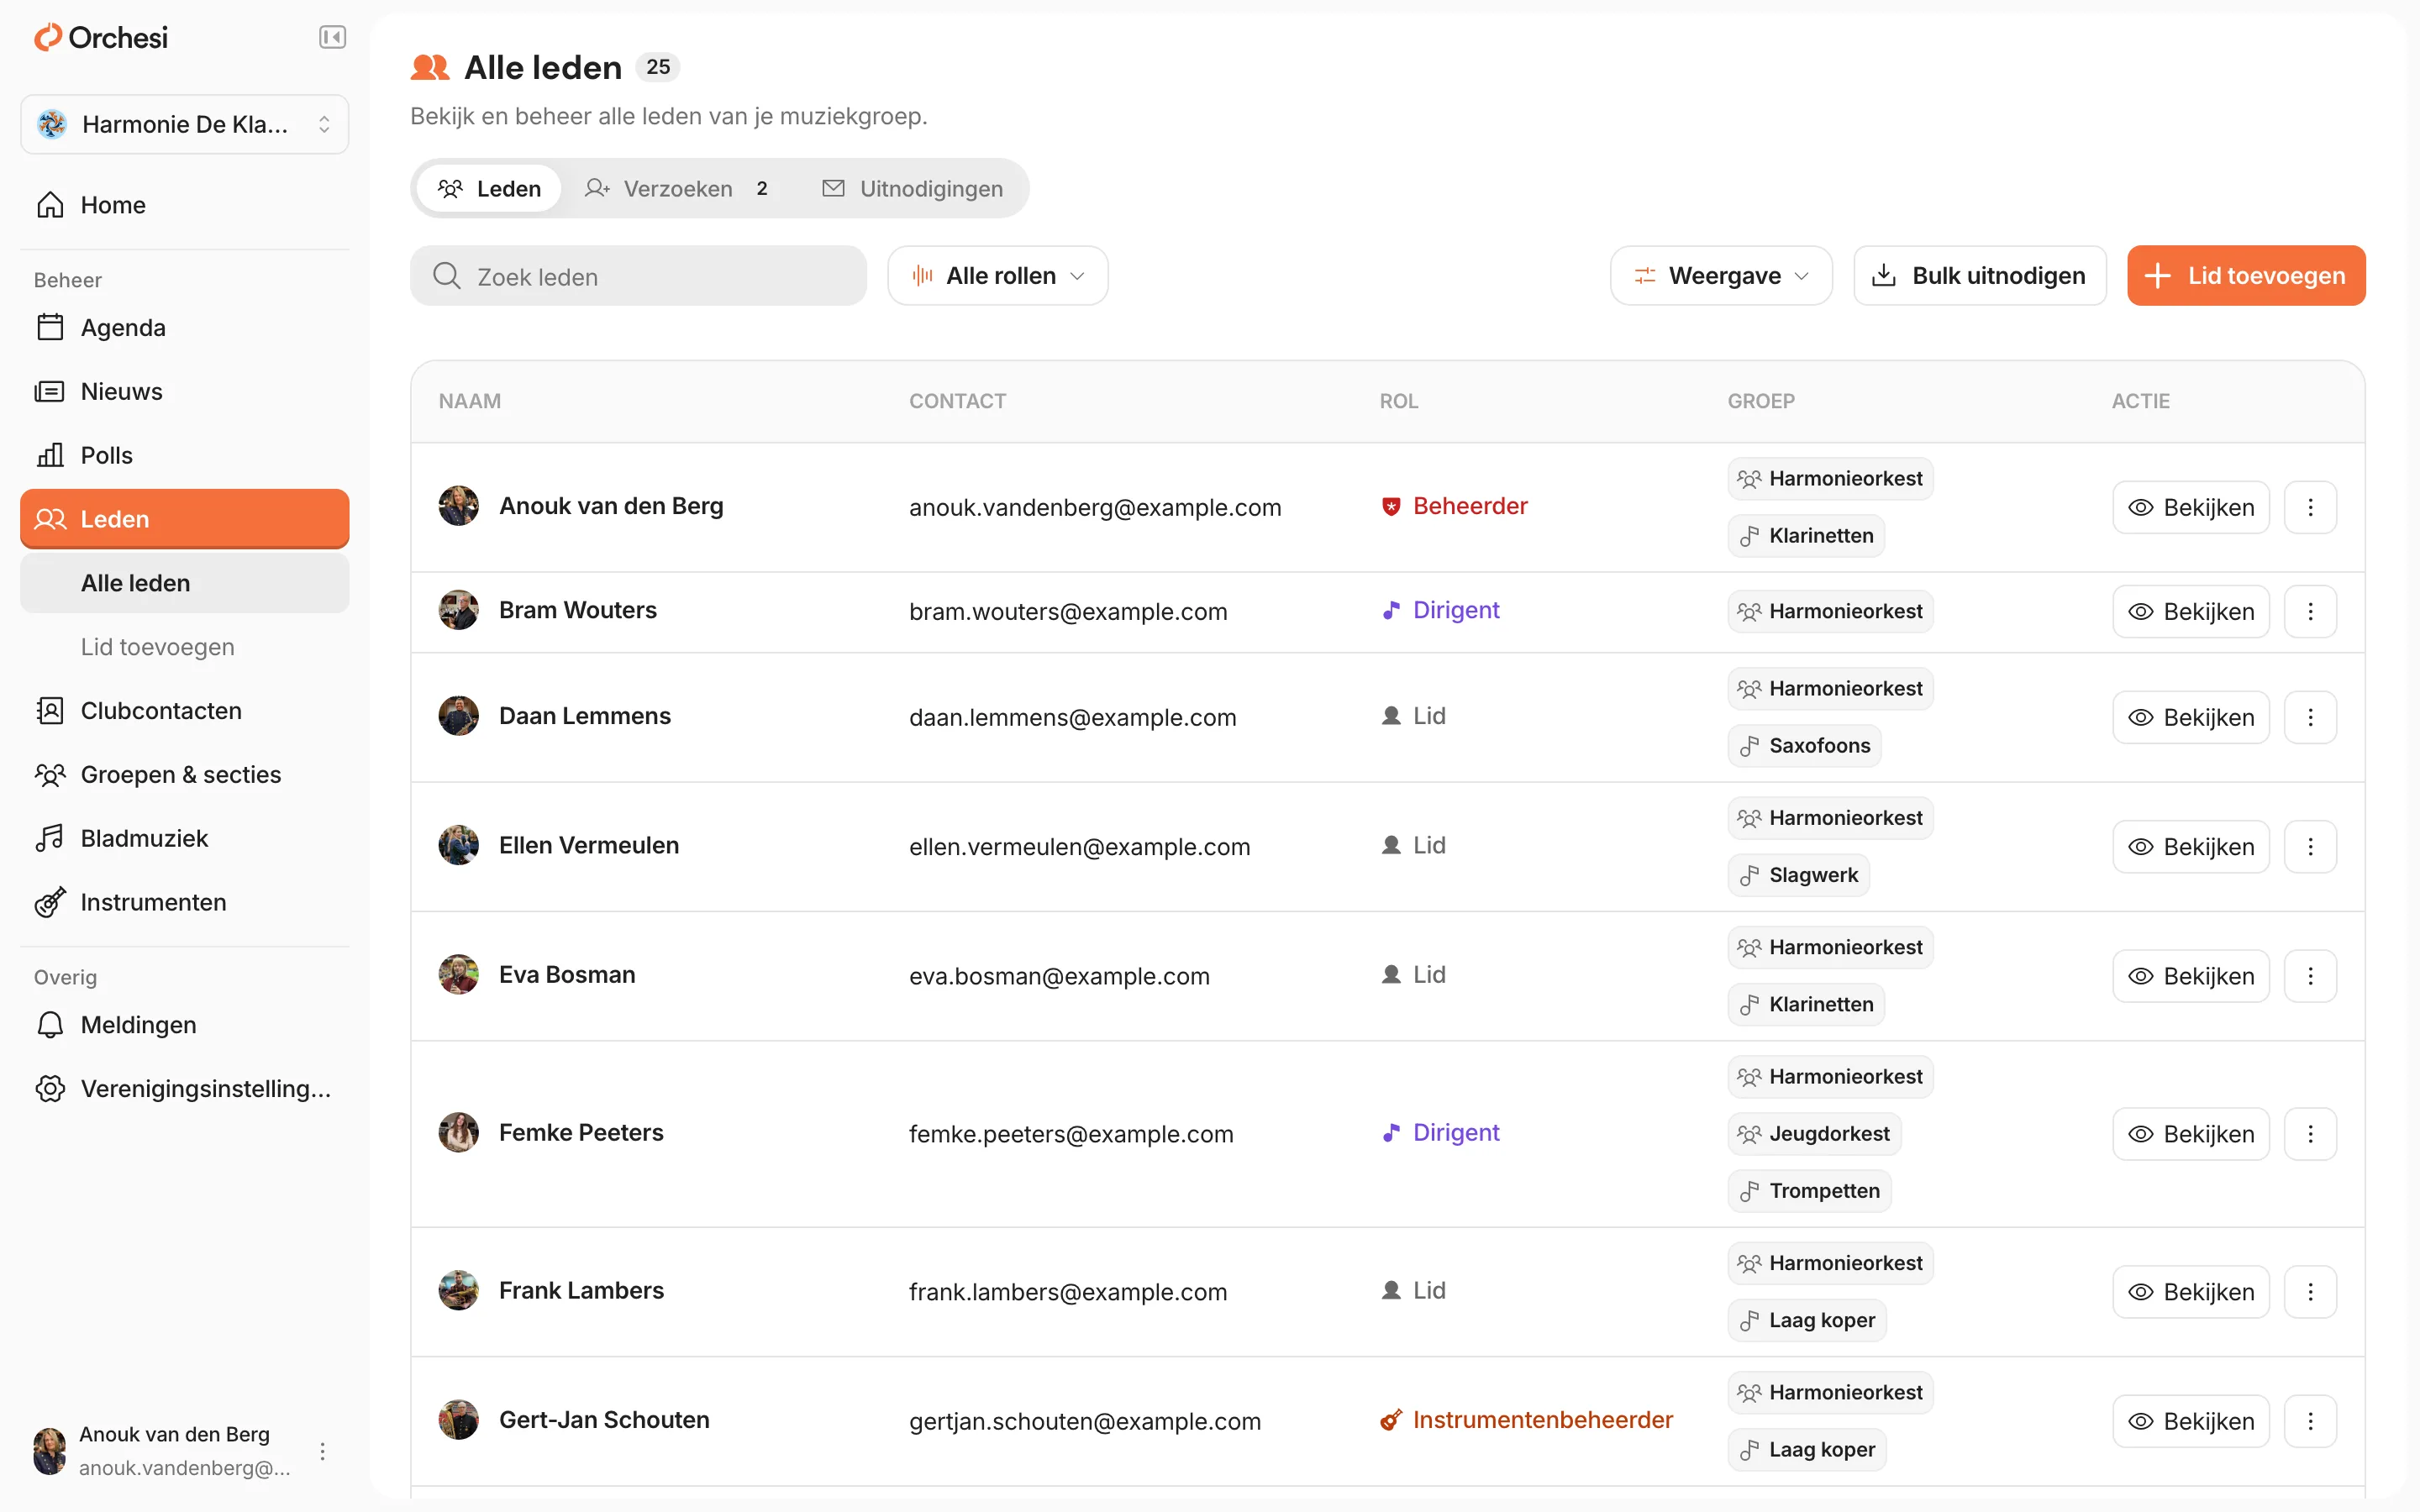Click the orange Lid toevoegen button
The height and width of the screenshot is (1512, 2420).
(x=2246, y=276)
